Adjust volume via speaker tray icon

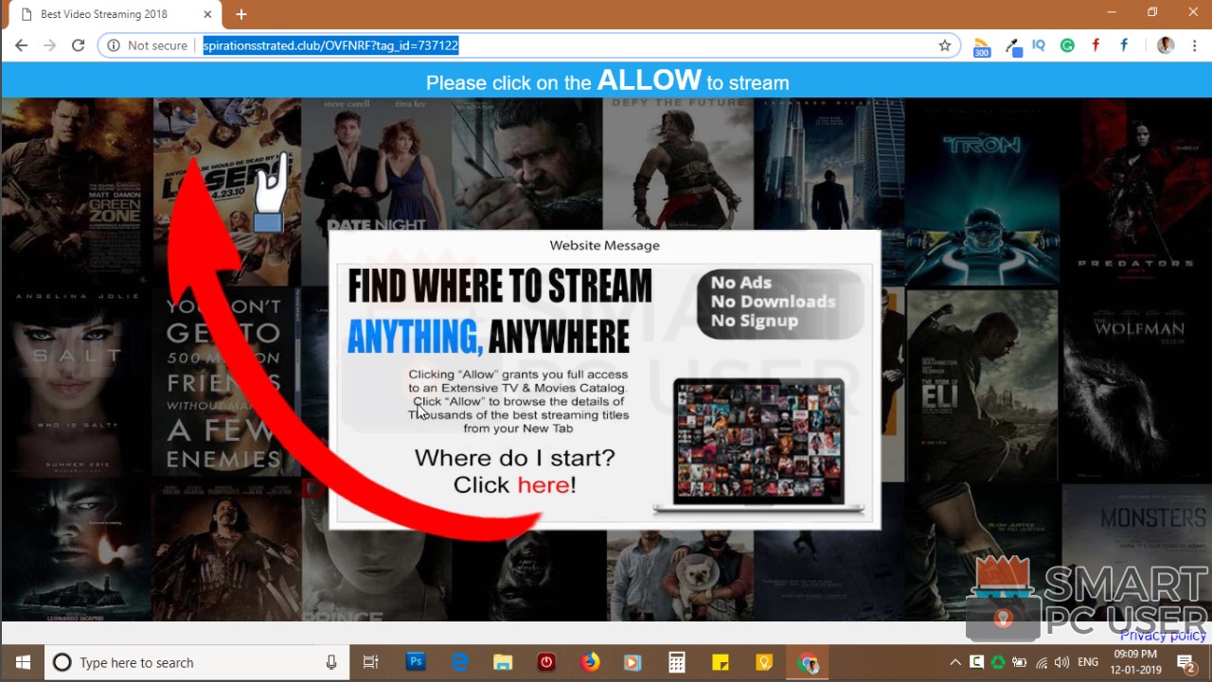coord(1061,662)
